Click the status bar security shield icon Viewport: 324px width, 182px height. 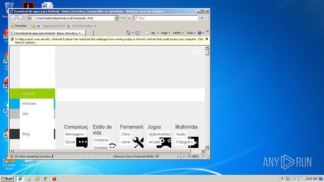pos(12,156)
